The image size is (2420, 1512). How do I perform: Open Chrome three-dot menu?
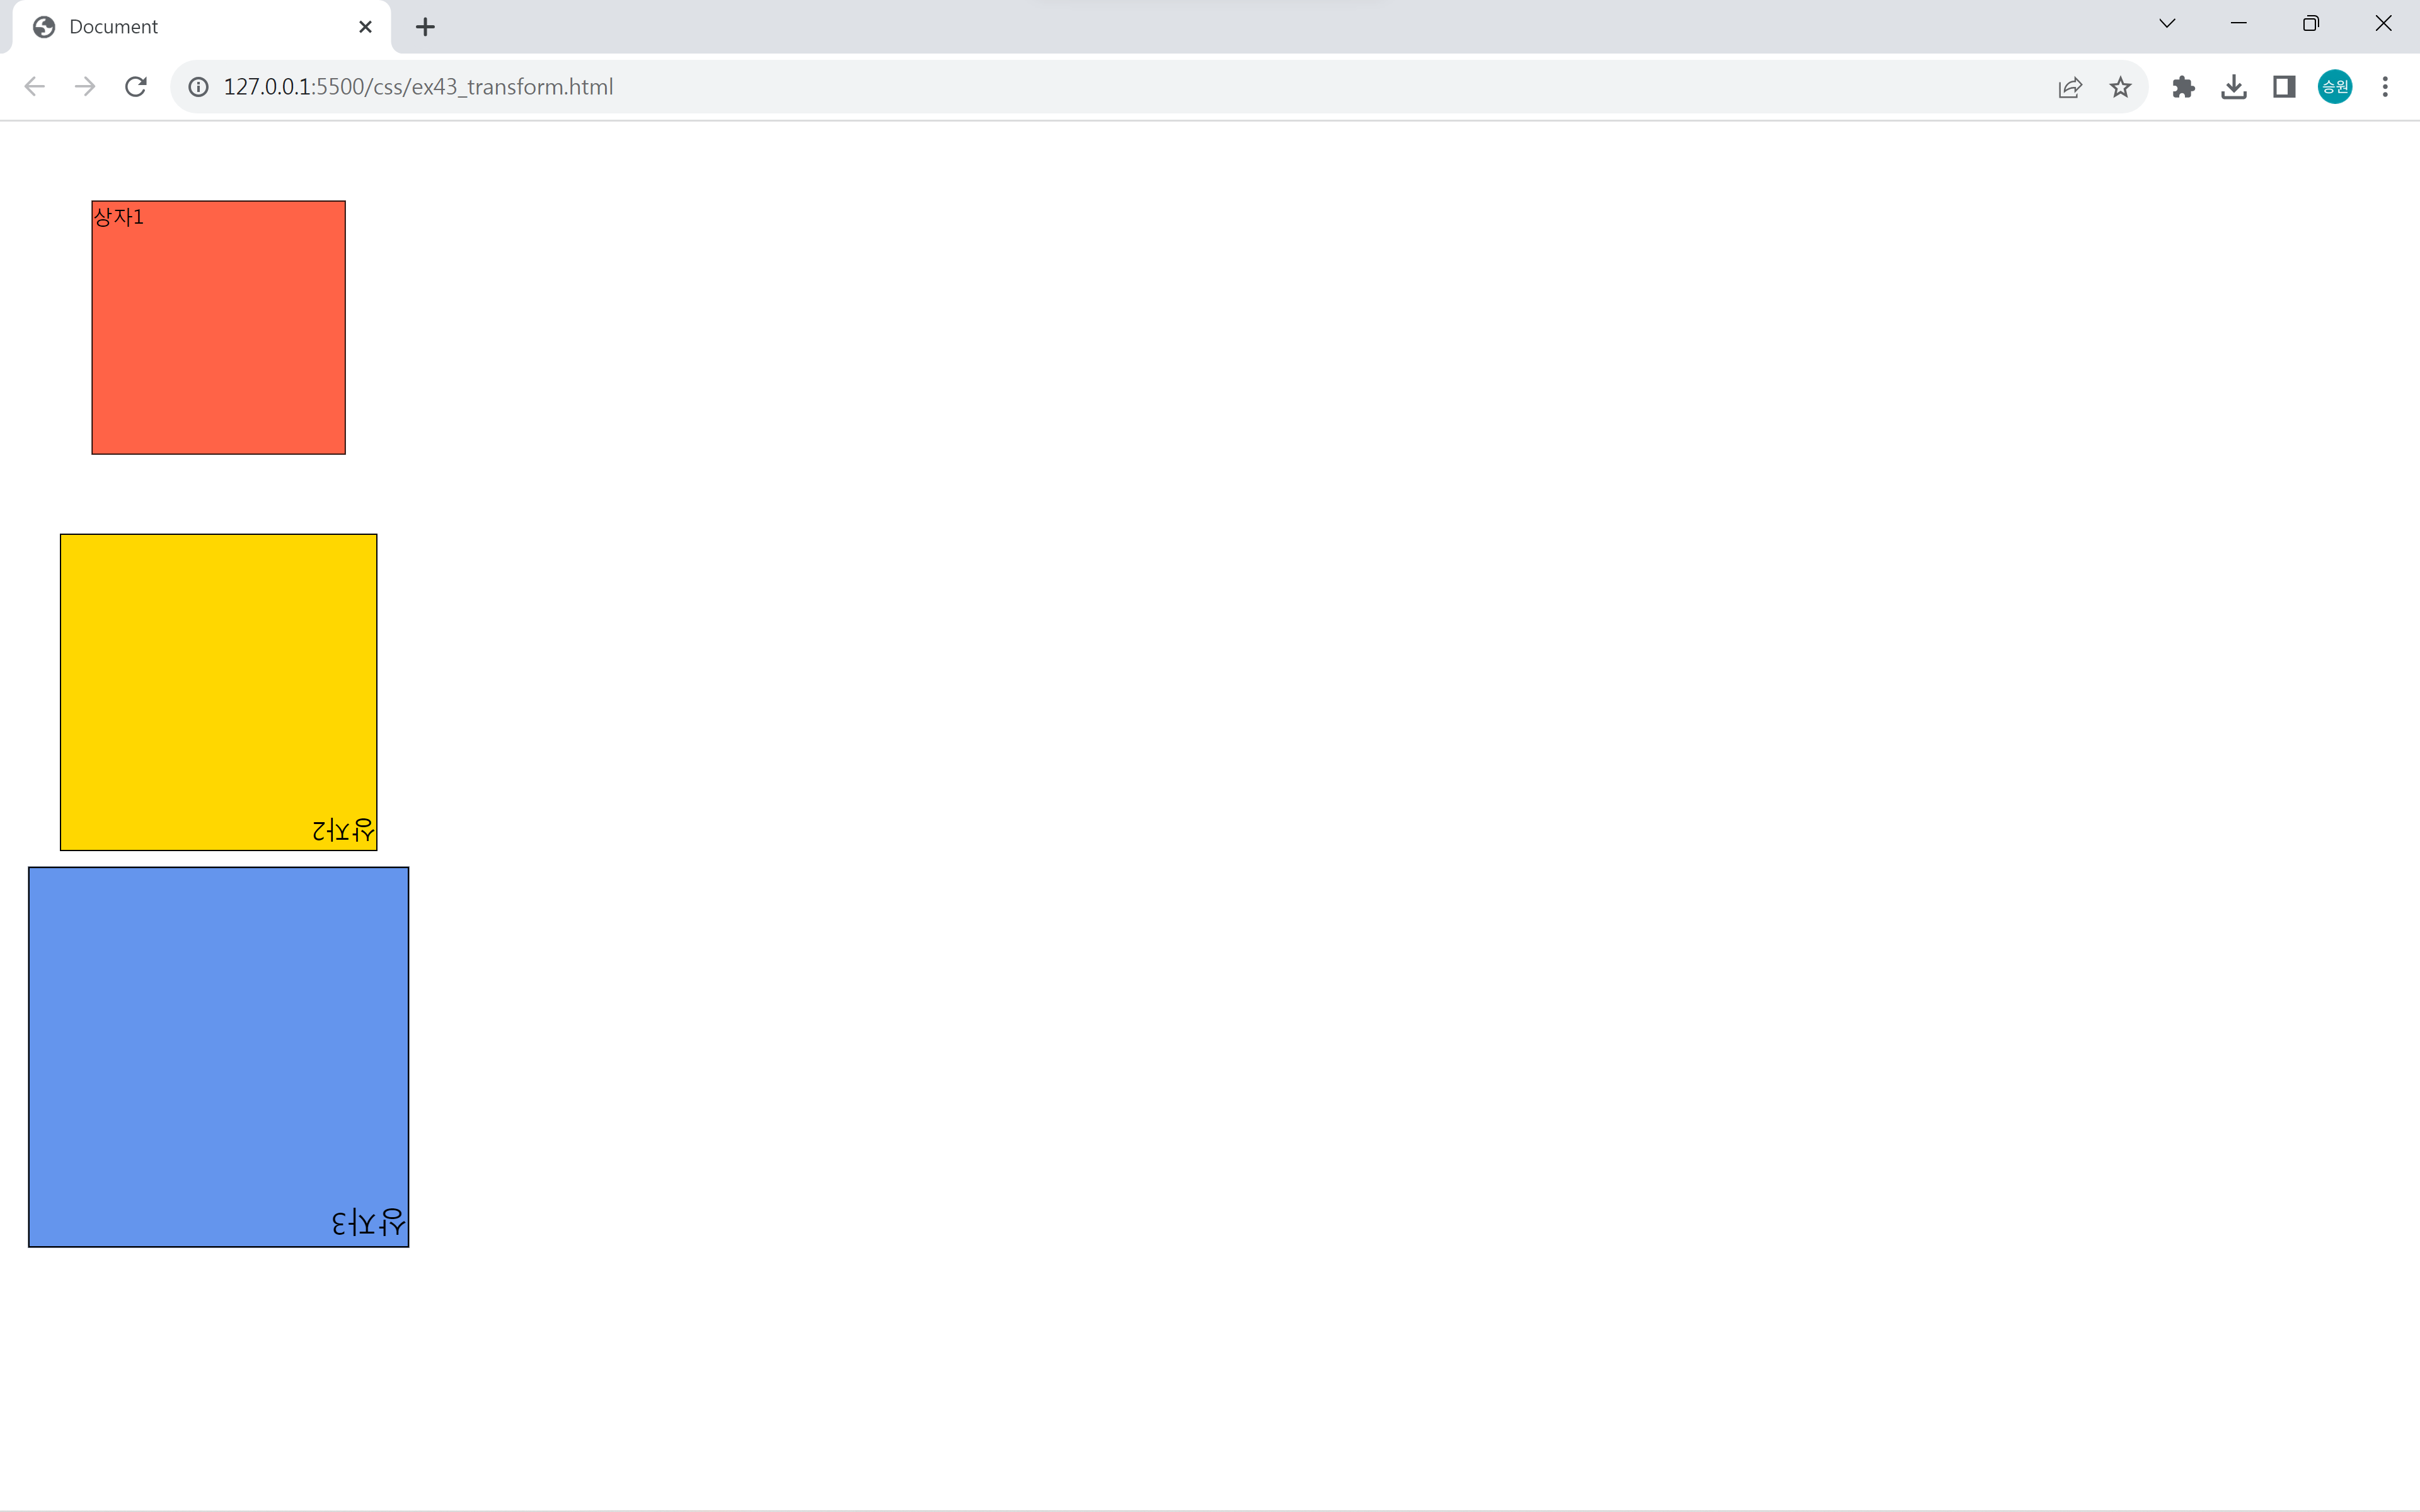coord(2385,87)
